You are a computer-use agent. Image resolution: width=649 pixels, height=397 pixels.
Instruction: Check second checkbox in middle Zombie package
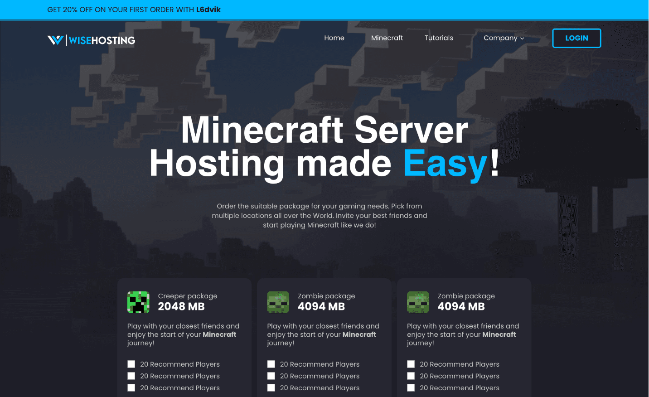(271, 376)
